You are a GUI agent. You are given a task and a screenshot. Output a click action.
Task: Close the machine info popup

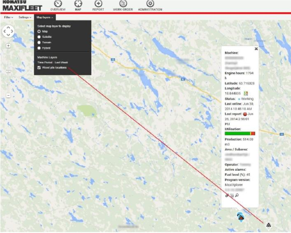[x=256, y=49]
